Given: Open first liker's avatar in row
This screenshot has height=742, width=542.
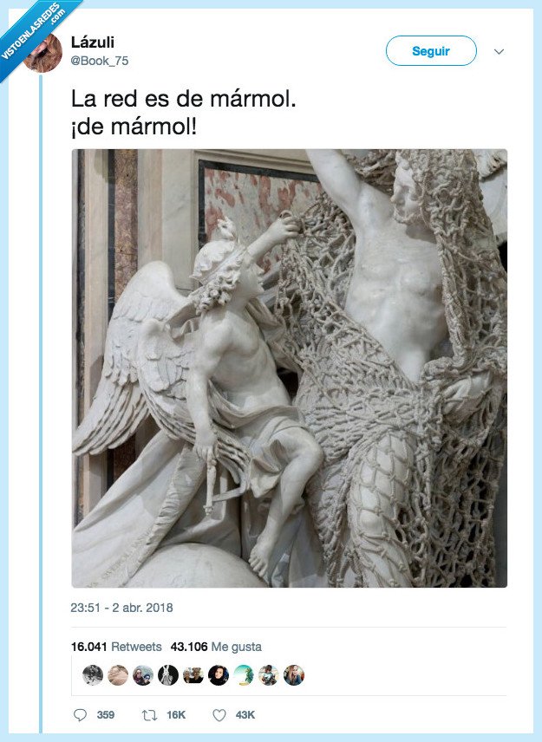Looking at the screenshot, I should point(93,674).
